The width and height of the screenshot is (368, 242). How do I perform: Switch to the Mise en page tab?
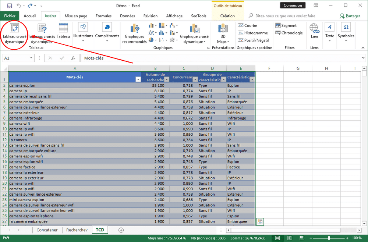click(76, 16)
